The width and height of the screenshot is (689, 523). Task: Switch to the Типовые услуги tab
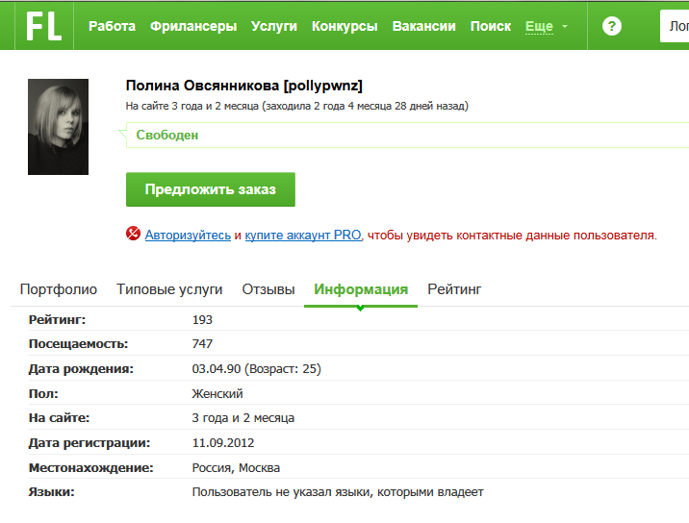click(x=169, y=289)
